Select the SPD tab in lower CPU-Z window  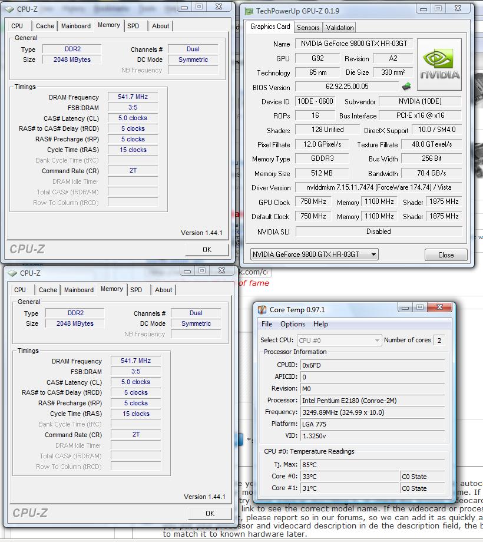pyautogui.click(x=136, y=290)
